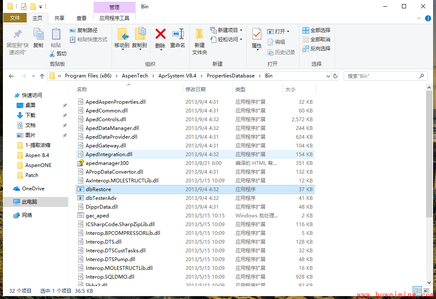
Task: Select This PC (此电脑) in sidebar
Action: pos(30,202)
